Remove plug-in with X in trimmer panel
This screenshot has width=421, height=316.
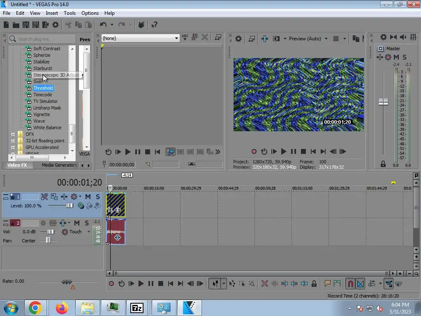pos(205,37)
